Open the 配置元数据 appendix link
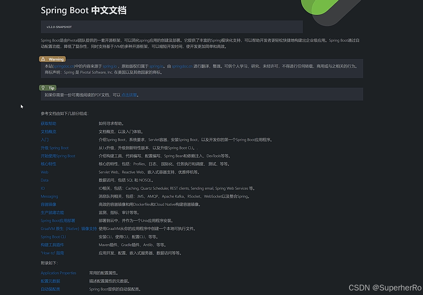This screenshot has width=423, height=295. (x=50, y=281)
